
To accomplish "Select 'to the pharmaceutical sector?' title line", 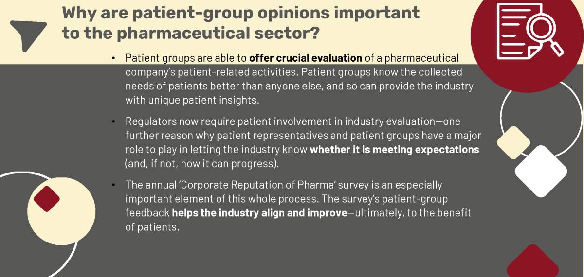I will coord(190,33).
